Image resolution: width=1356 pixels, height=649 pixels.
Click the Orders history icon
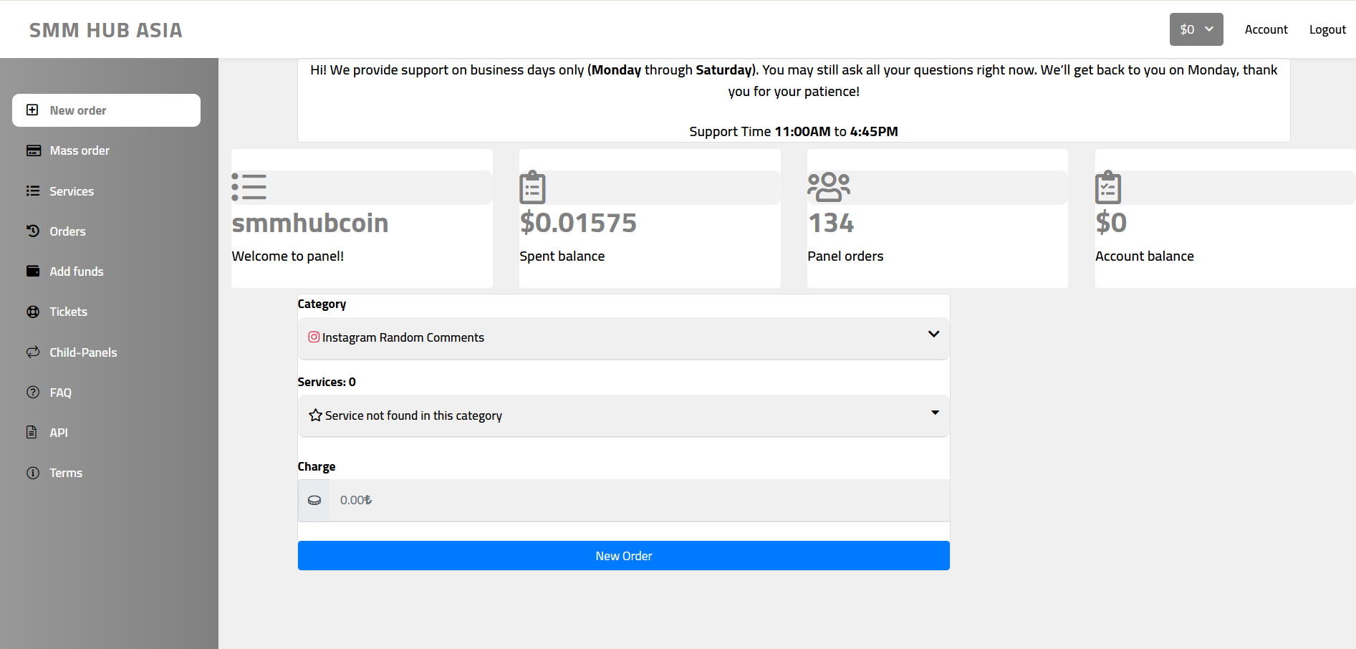click(x=33, y=231)
